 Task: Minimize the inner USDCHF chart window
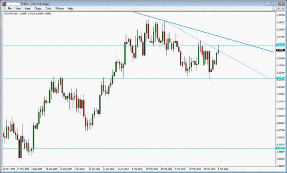click(274, 9)
